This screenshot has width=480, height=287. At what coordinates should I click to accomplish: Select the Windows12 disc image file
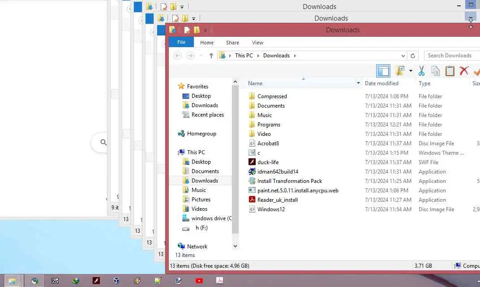[x=271, y=209]
